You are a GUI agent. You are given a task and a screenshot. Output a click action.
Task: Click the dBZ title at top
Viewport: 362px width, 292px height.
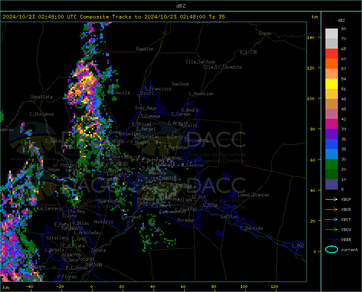(181, 6)
